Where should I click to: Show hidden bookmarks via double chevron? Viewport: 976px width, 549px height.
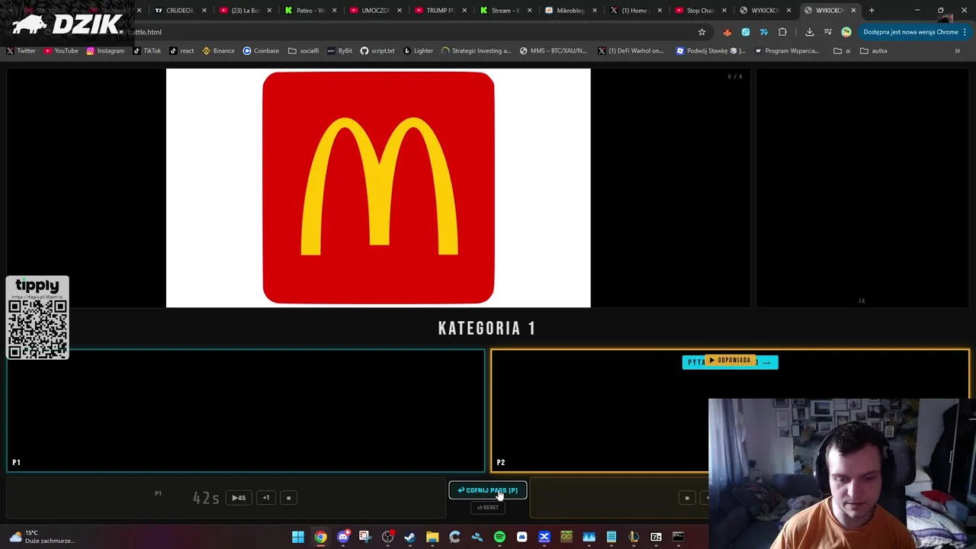[957, 51]
